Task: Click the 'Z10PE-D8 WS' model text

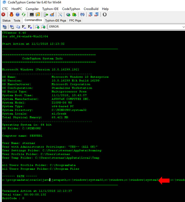Action: click(x=62, y=103)
